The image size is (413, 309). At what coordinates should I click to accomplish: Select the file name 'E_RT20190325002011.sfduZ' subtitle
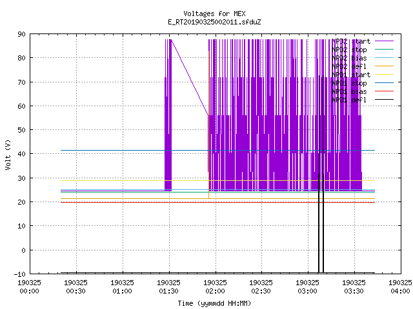(214, 22)
